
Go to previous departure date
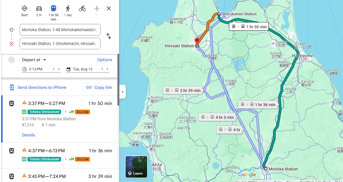(102, 69)
